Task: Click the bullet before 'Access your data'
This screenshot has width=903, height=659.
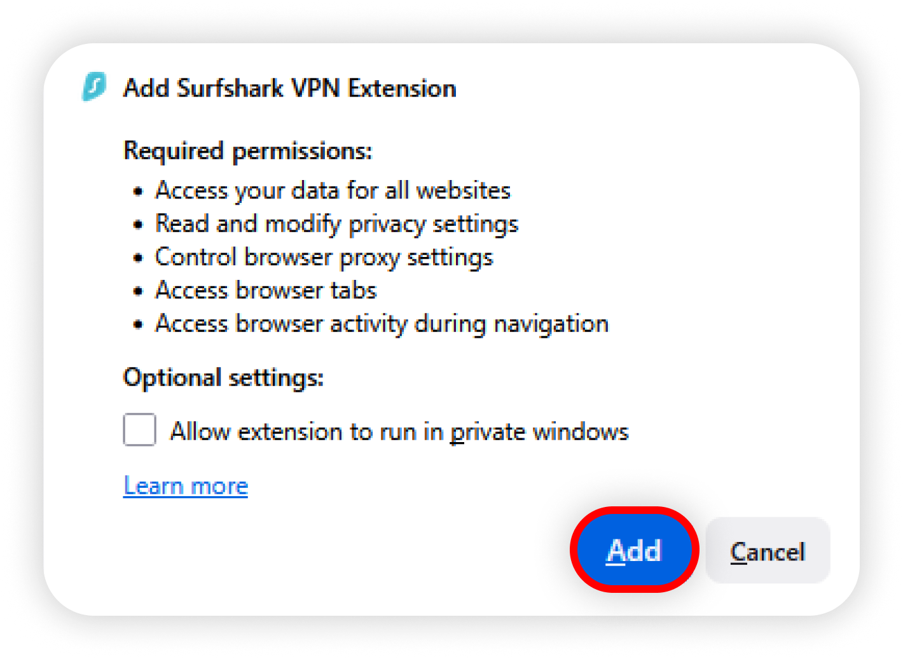Action: (138, 191)
